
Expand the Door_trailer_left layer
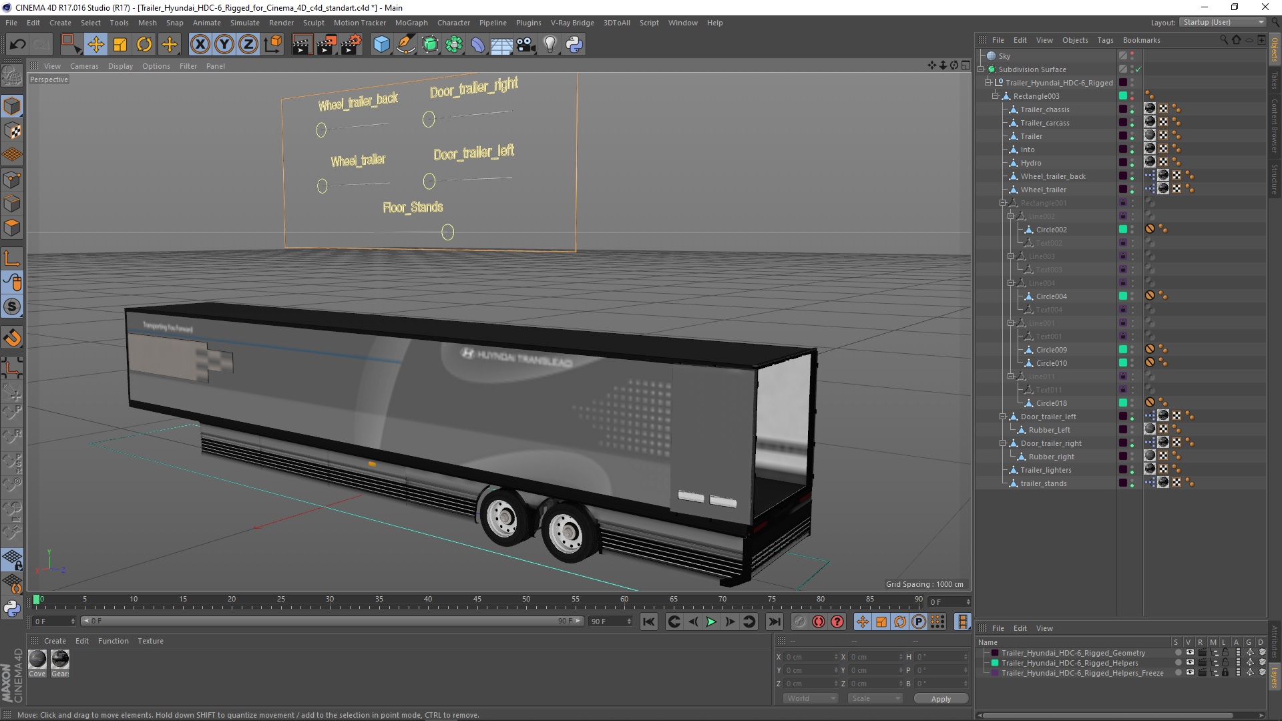click(x=1004, y=415)
